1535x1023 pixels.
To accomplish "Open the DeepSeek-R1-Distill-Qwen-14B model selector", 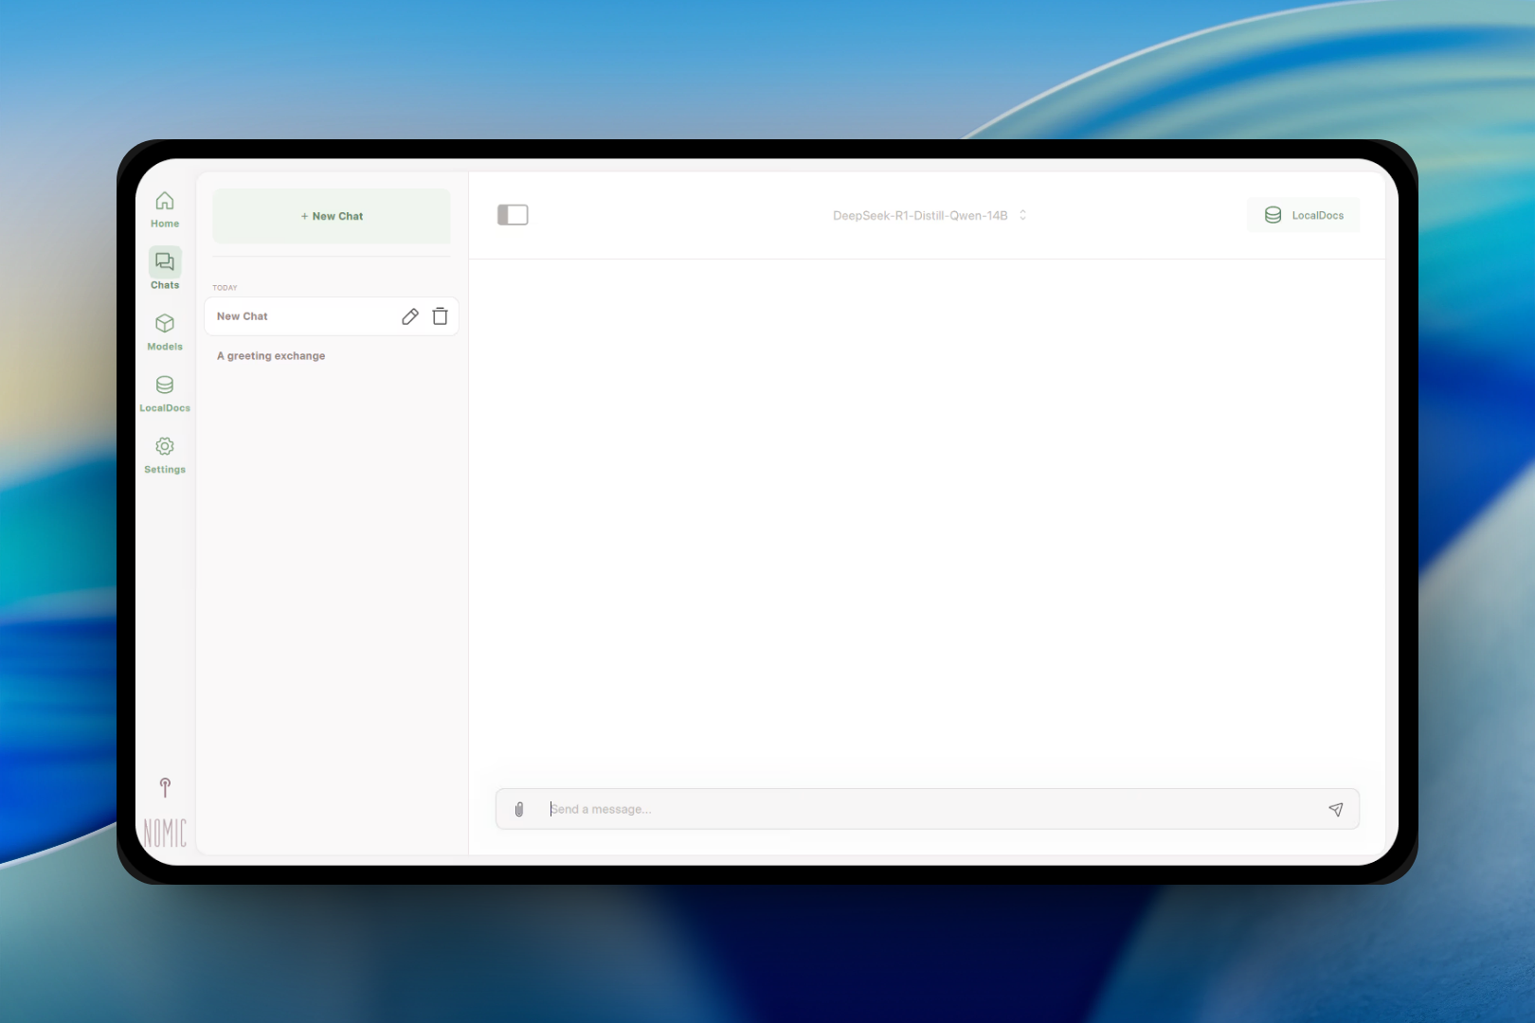I will (x=919, y=216).
